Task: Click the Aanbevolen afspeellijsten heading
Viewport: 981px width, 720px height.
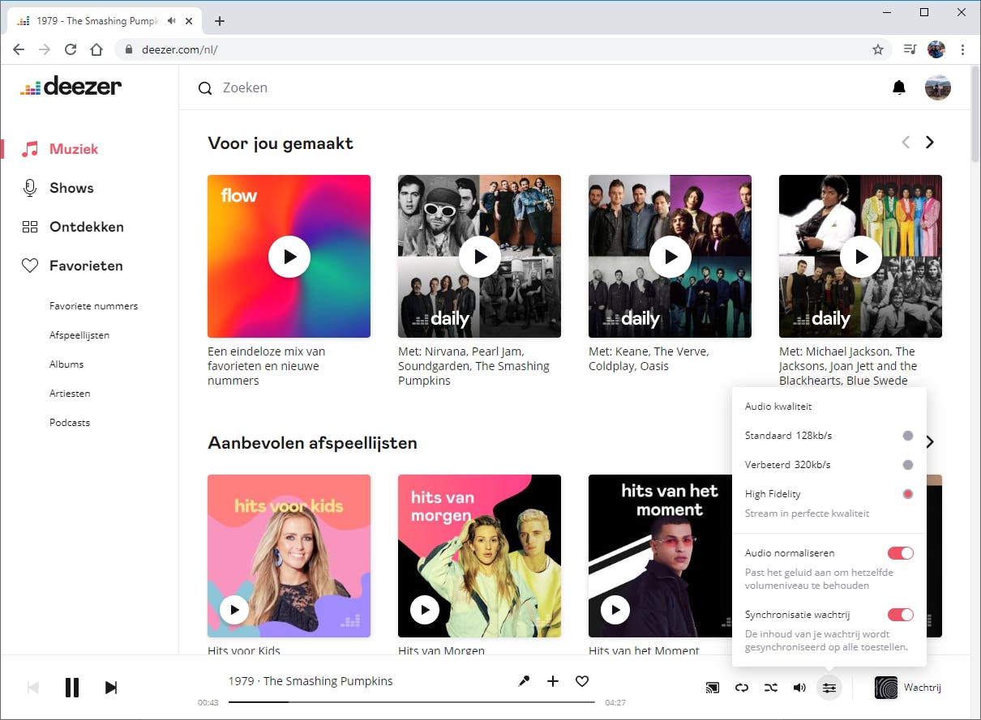Action: [x=312, y=443]
